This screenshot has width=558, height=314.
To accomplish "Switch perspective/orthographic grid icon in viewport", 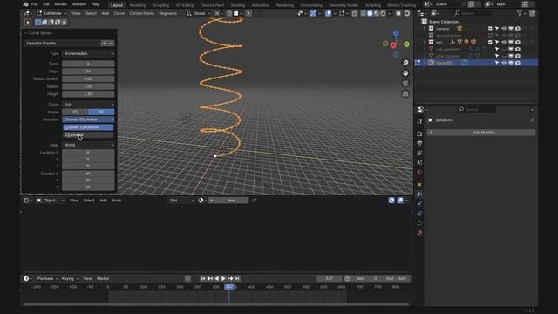I will click(x=405, y=93).
